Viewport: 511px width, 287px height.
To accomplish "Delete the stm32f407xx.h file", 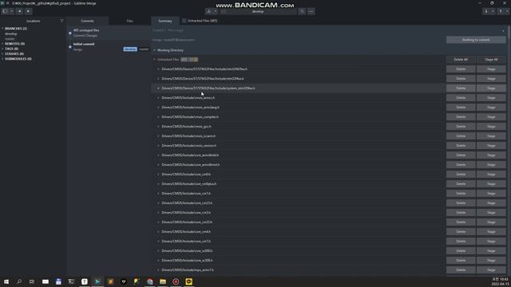I will pos(461,69).
